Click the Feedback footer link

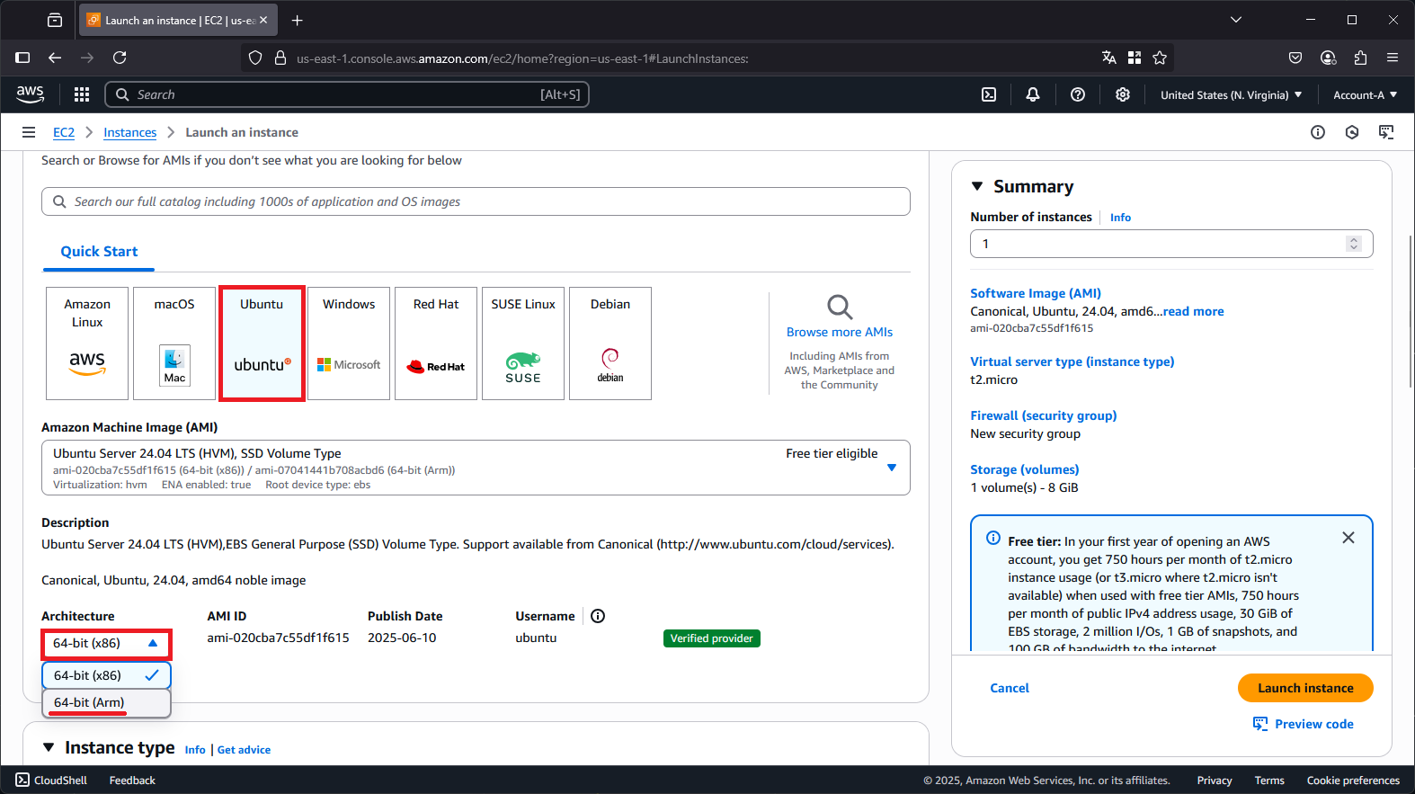(132, 781)
